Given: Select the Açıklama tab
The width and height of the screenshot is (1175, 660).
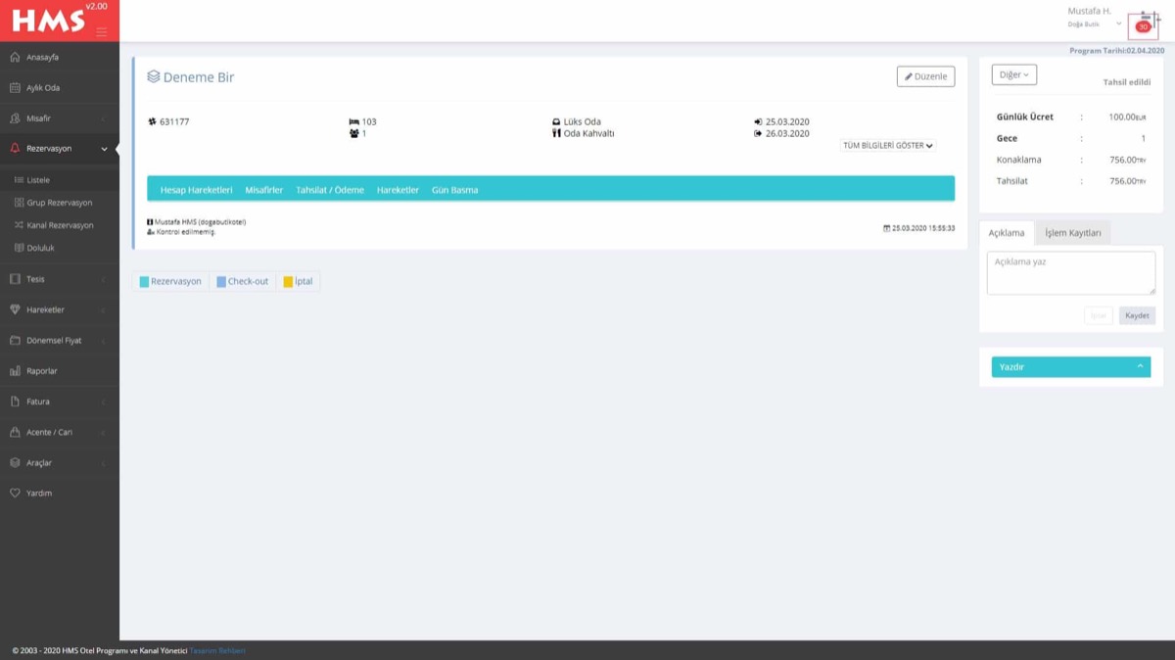Looking at the screenshot, I should tap(1007, 233).
